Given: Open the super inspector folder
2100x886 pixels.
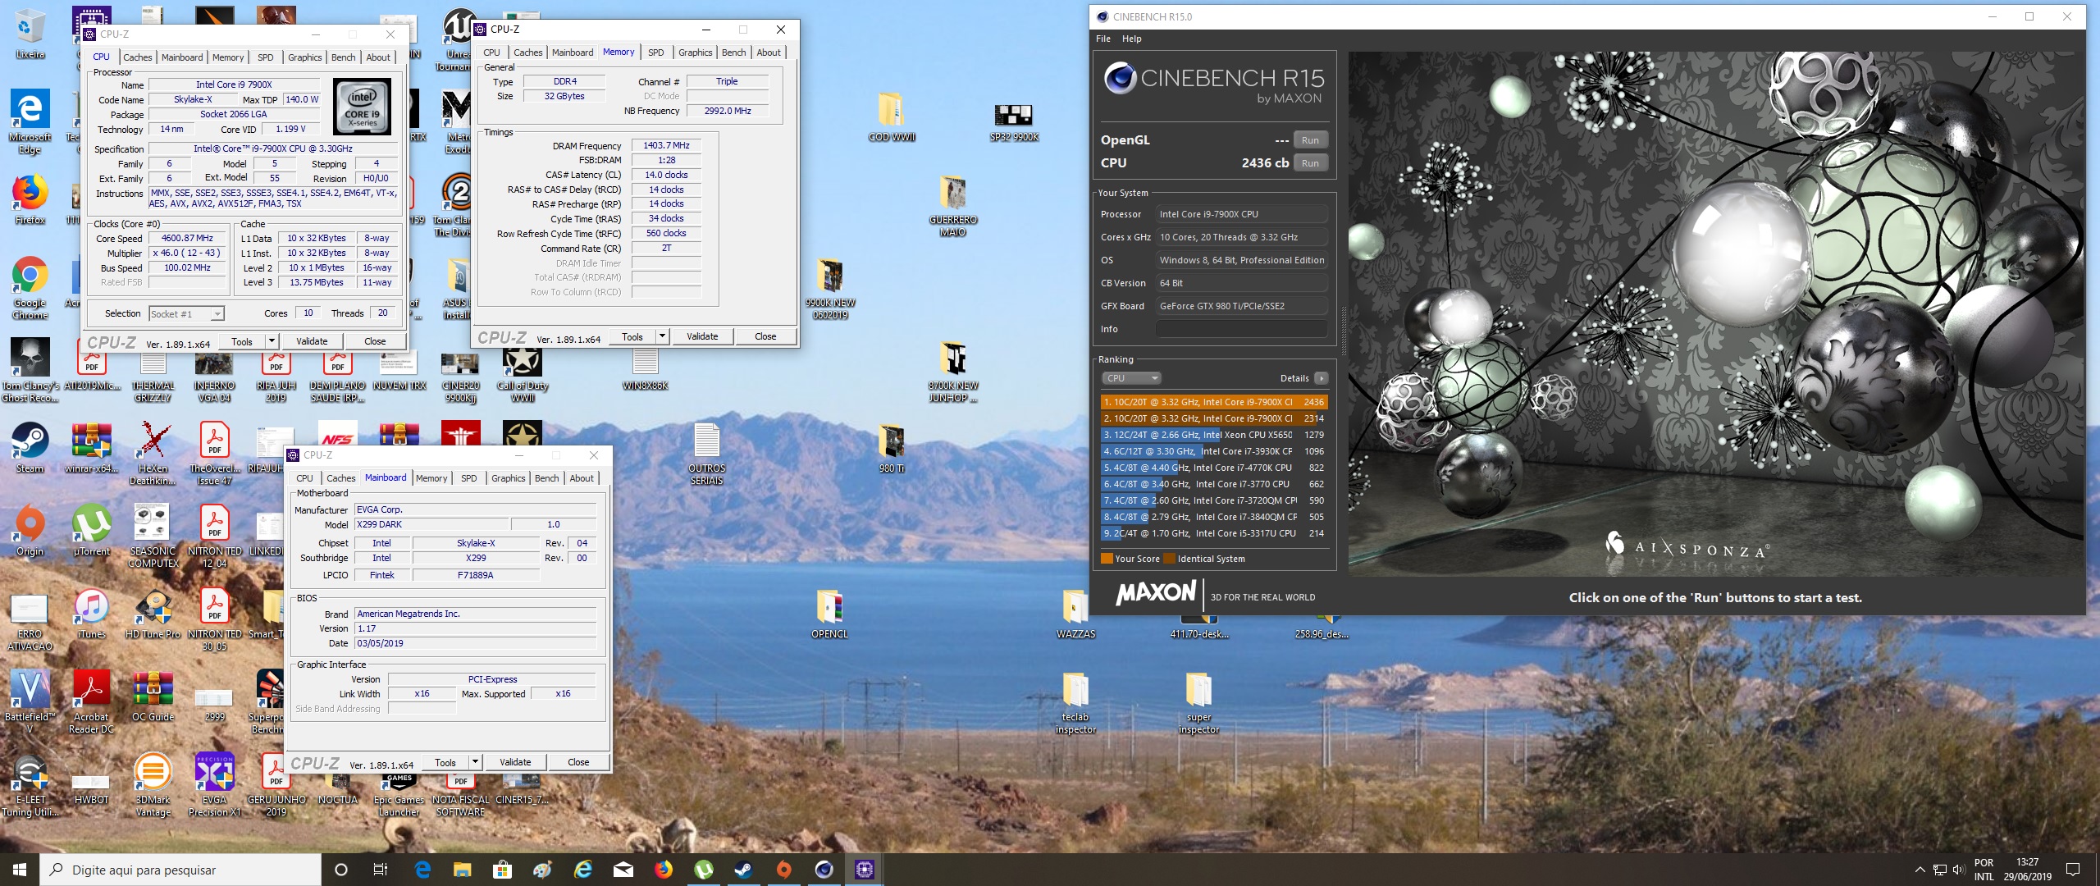Looking at the screenshot, I should pyautogui.click(x=1198, y=701).
